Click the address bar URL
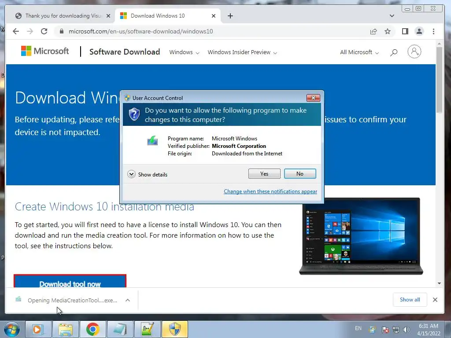The image size is (451, 338). (x=140, y=31)
